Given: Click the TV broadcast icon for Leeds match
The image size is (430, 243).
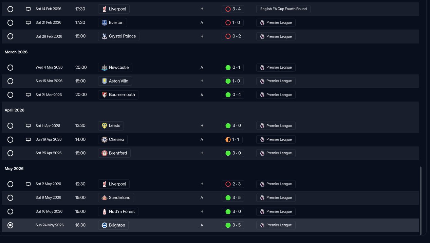Looking at the screenshot, I should [28, 126].
